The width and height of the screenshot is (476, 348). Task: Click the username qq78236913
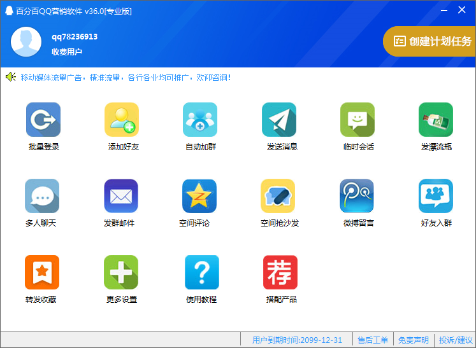pyautogui.click(x=75, y=37)
